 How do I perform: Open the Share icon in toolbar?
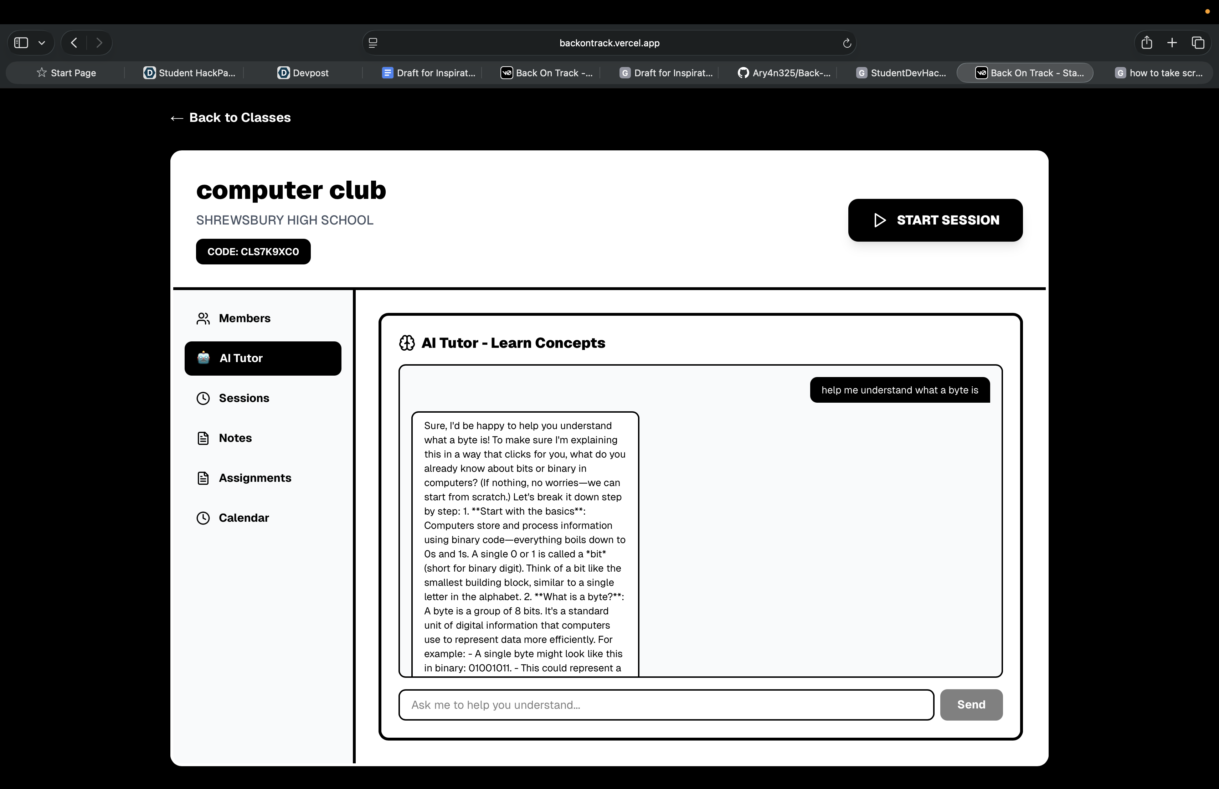[1146, 42]
